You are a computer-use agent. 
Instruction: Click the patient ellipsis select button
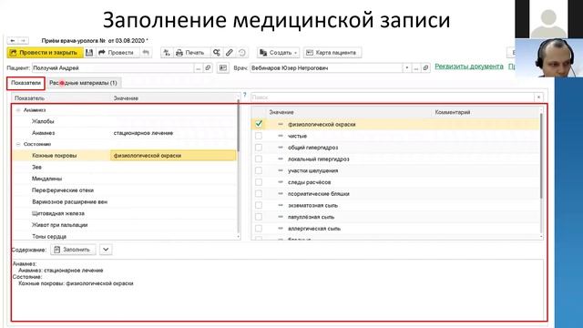(199, 68)
